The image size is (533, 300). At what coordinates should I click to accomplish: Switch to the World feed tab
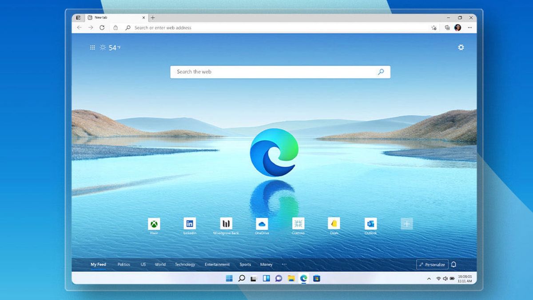click(160, 264)
